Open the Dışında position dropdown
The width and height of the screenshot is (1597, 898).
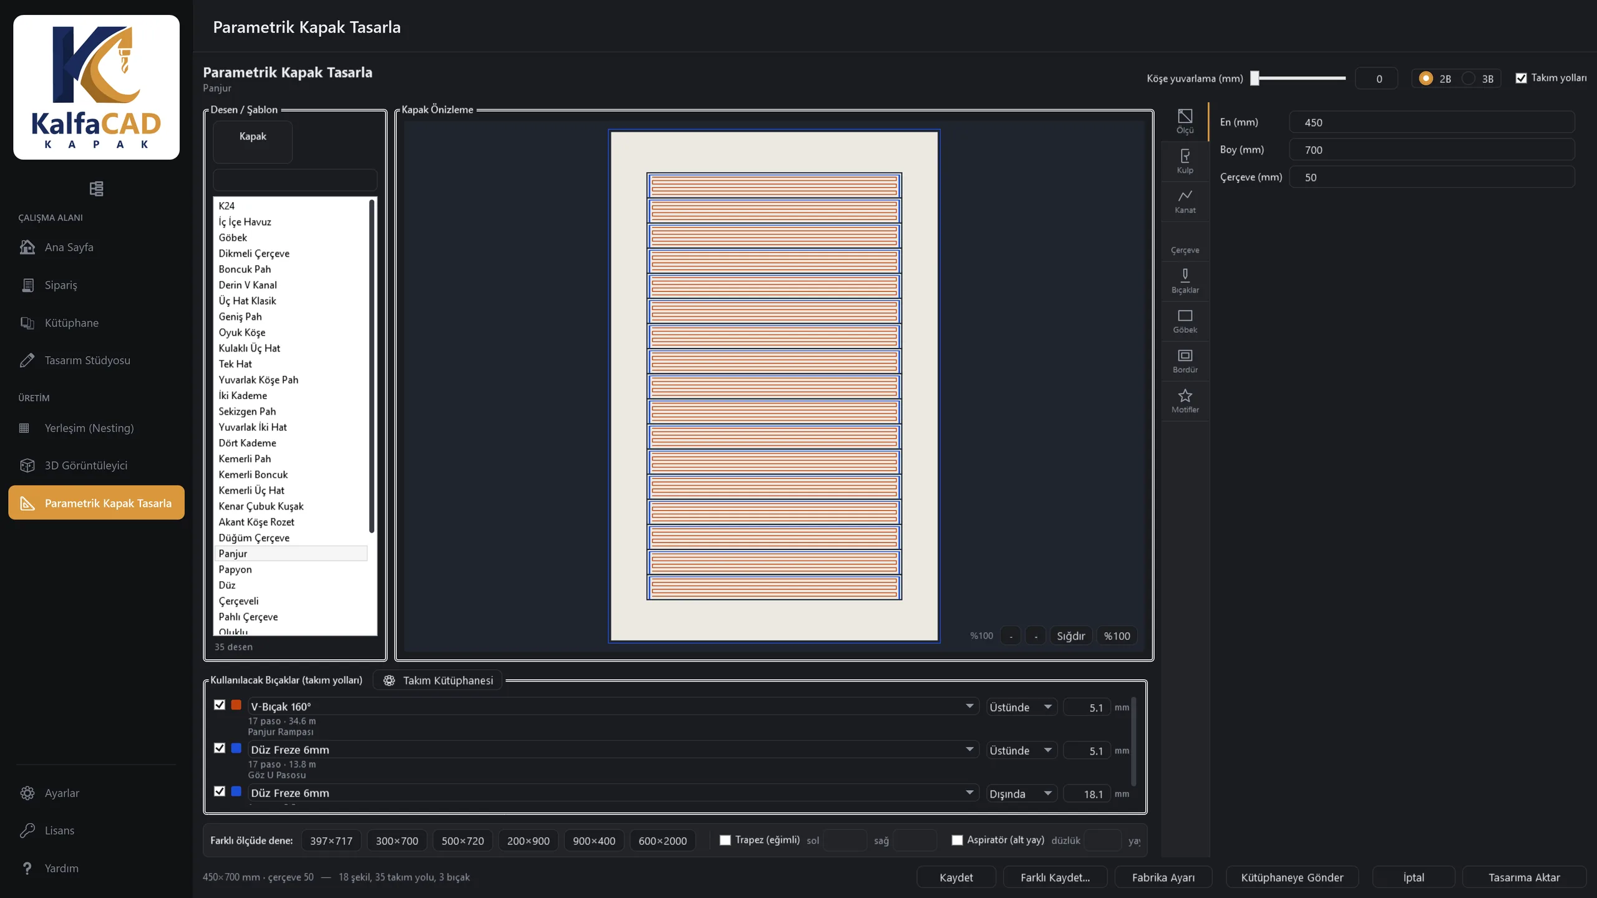click(1021, 793)
